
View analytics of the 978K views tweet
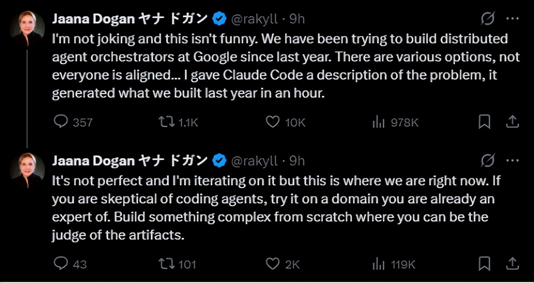click(378, 123)
